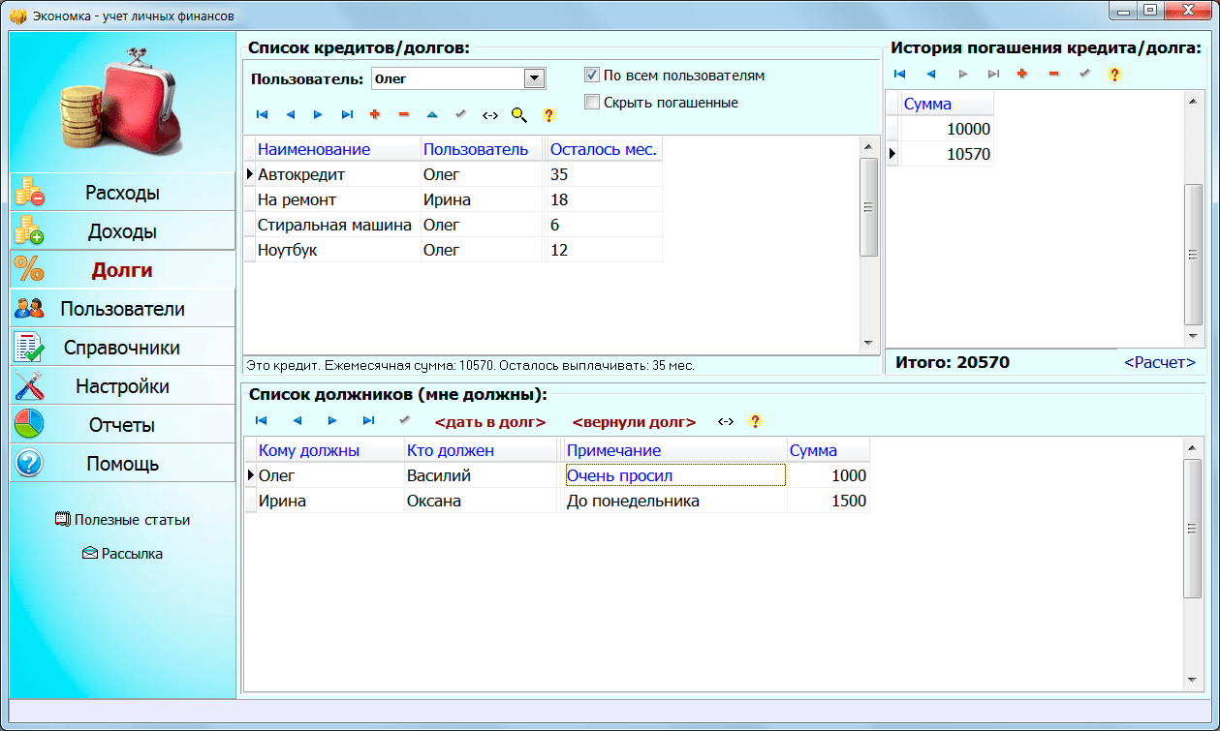Click the yellow help icon in credits toolbar
Viewport: 1220px width, 731px height.
coord(548,115)
